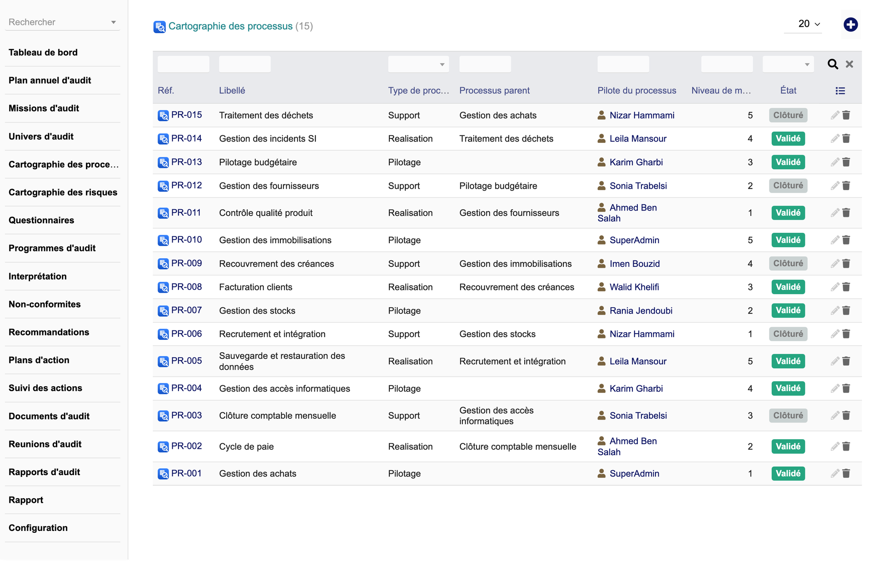This screenshot has height=584, width=884.
Task: Clear filters with the X icon
Action: (849, 64)
